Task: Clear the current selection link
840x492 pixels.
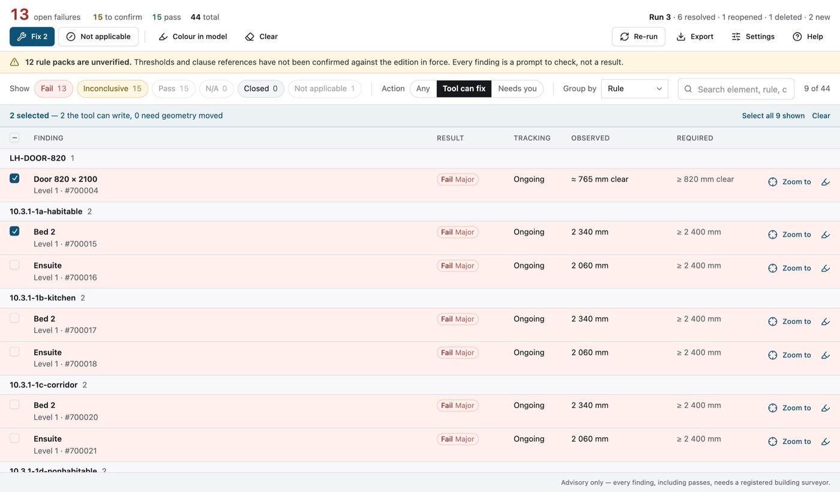Action: coord(821,116)
